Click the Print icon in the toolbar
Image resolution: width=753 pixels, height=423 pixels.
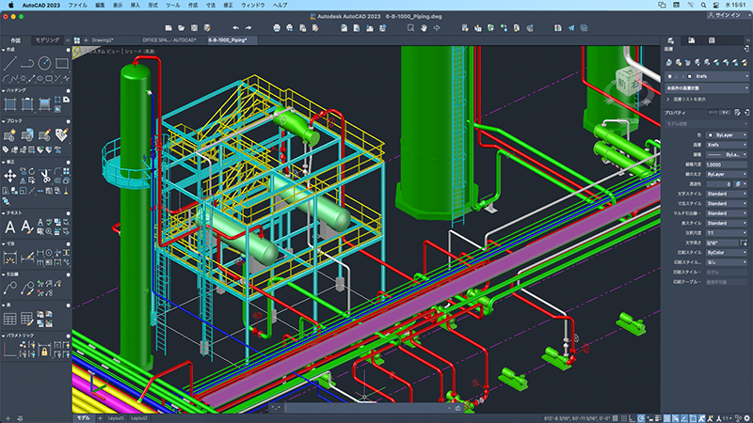[277, 28]
